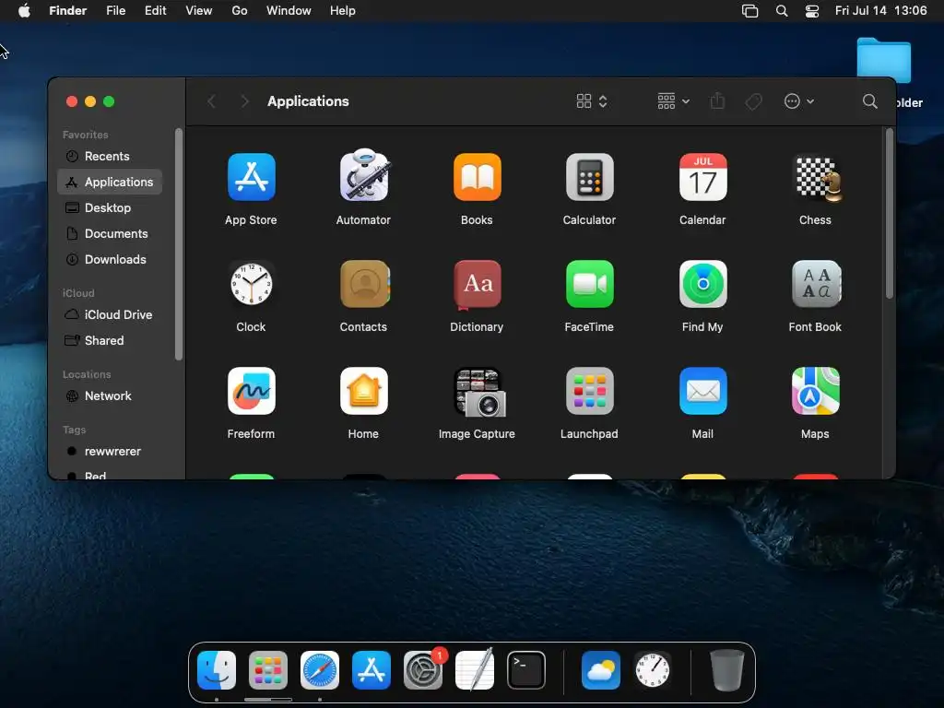Click the Applications grid vertical scrollbar
Viewport: 944px width, 708px height.
(890, 214)
